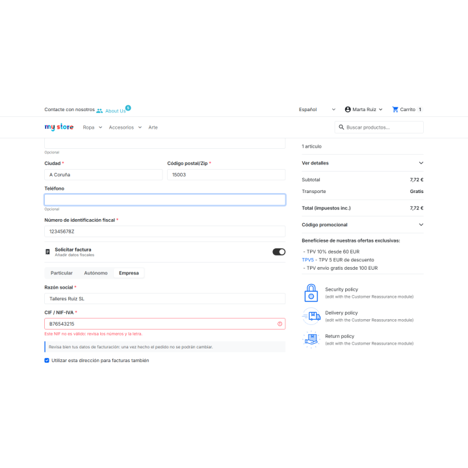The width and height of the screenshot is (468, 468).
Task: Toggle the Solicitar factura switch off
Action: click(x=279, y=252)
